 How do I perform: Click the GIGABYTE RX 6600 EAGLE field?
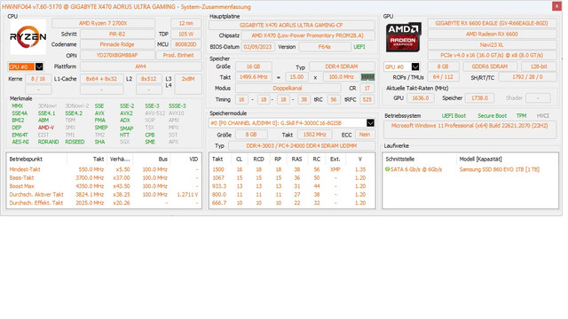click(492, 23)
